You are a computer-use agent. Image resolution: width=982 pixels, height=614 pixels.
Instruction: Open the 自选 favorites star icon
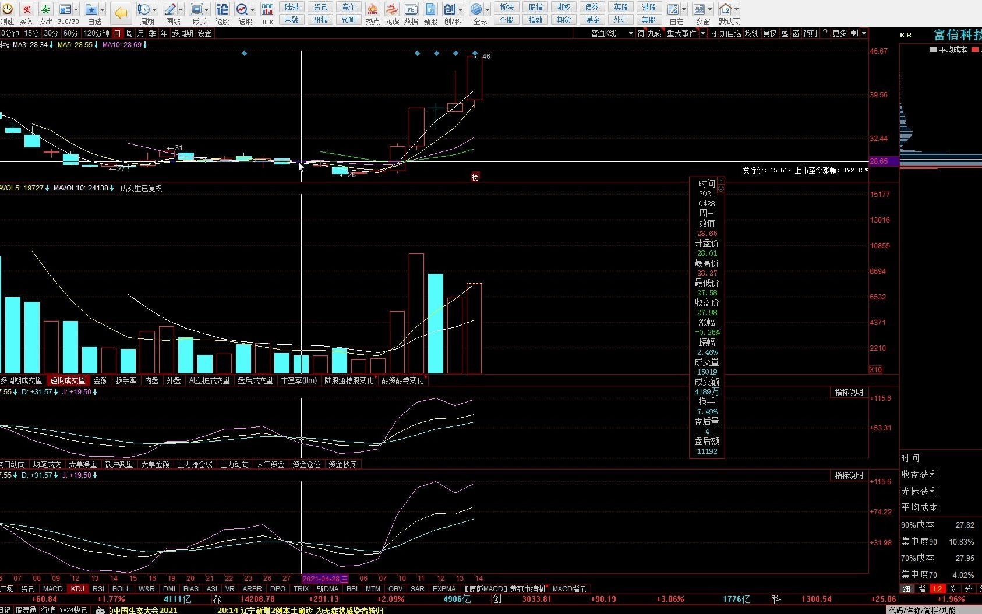pos(91,9)
